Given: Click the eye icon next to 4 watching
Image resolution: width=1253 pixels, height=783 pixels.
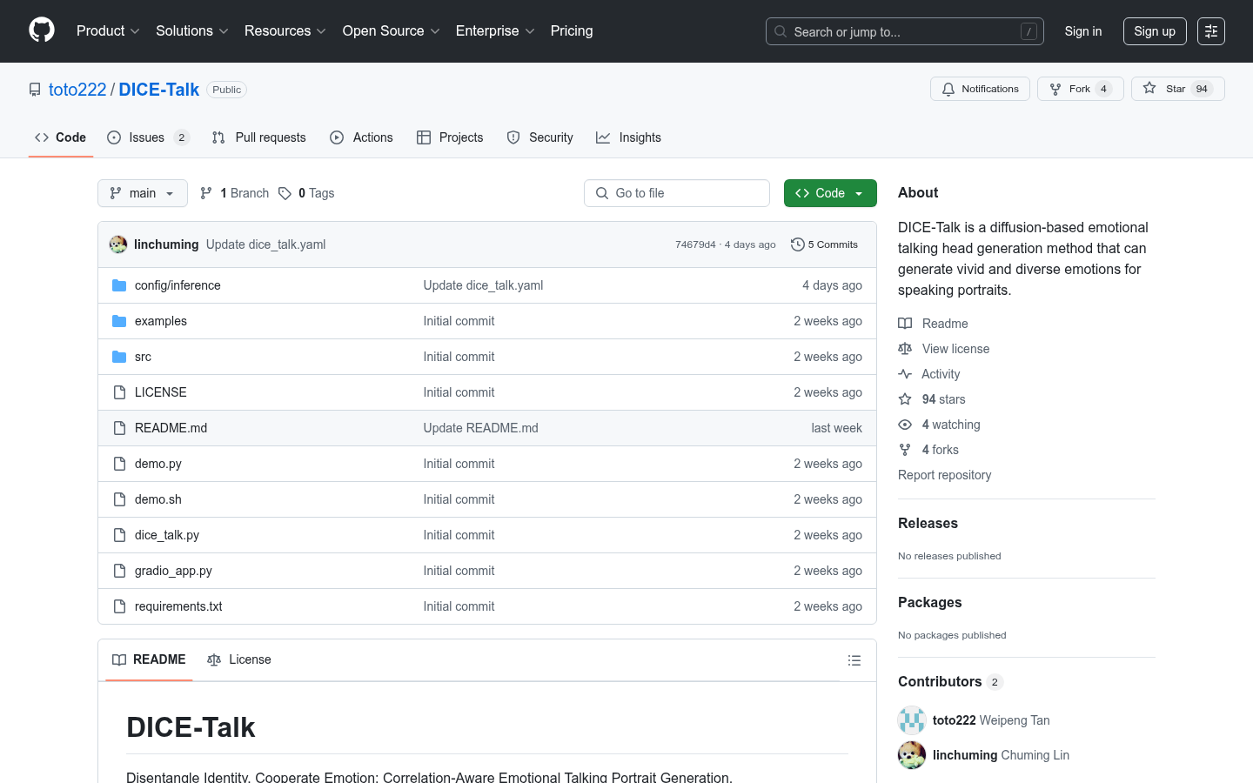Looking at the screenshot, I should point(905,425).
